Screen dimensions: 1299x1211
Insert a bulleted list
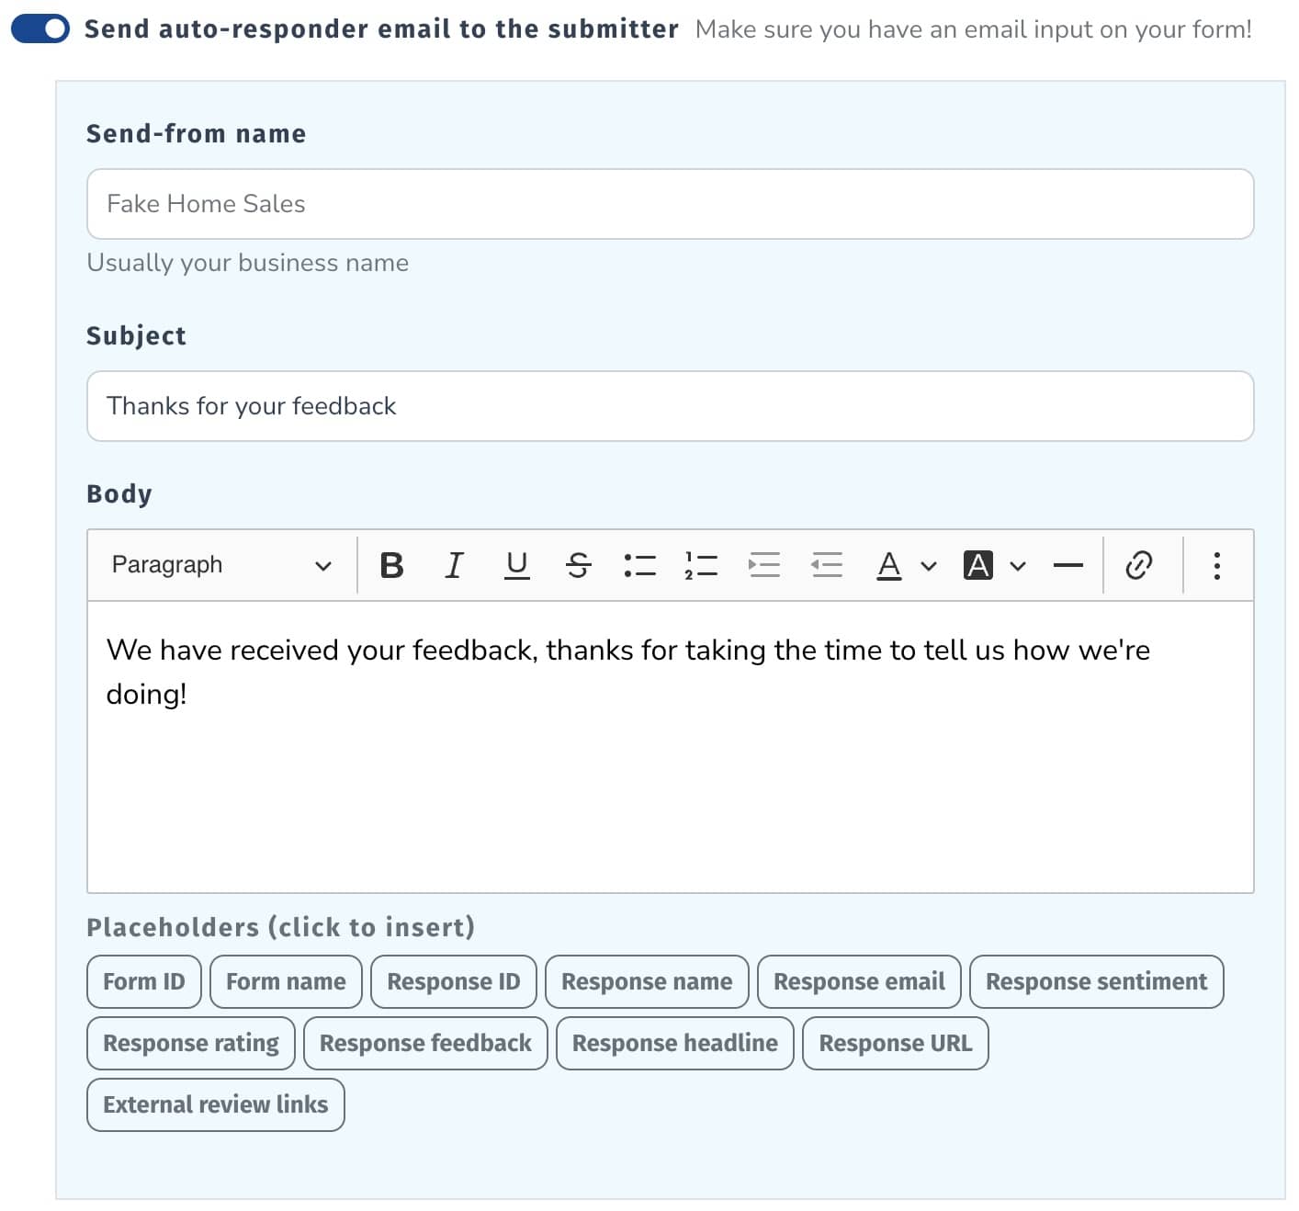coord(641,565)
